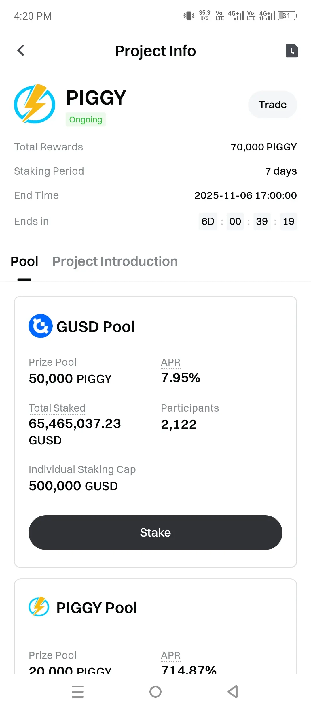Tap the GUSD Pool coin icon

point(41,326)
